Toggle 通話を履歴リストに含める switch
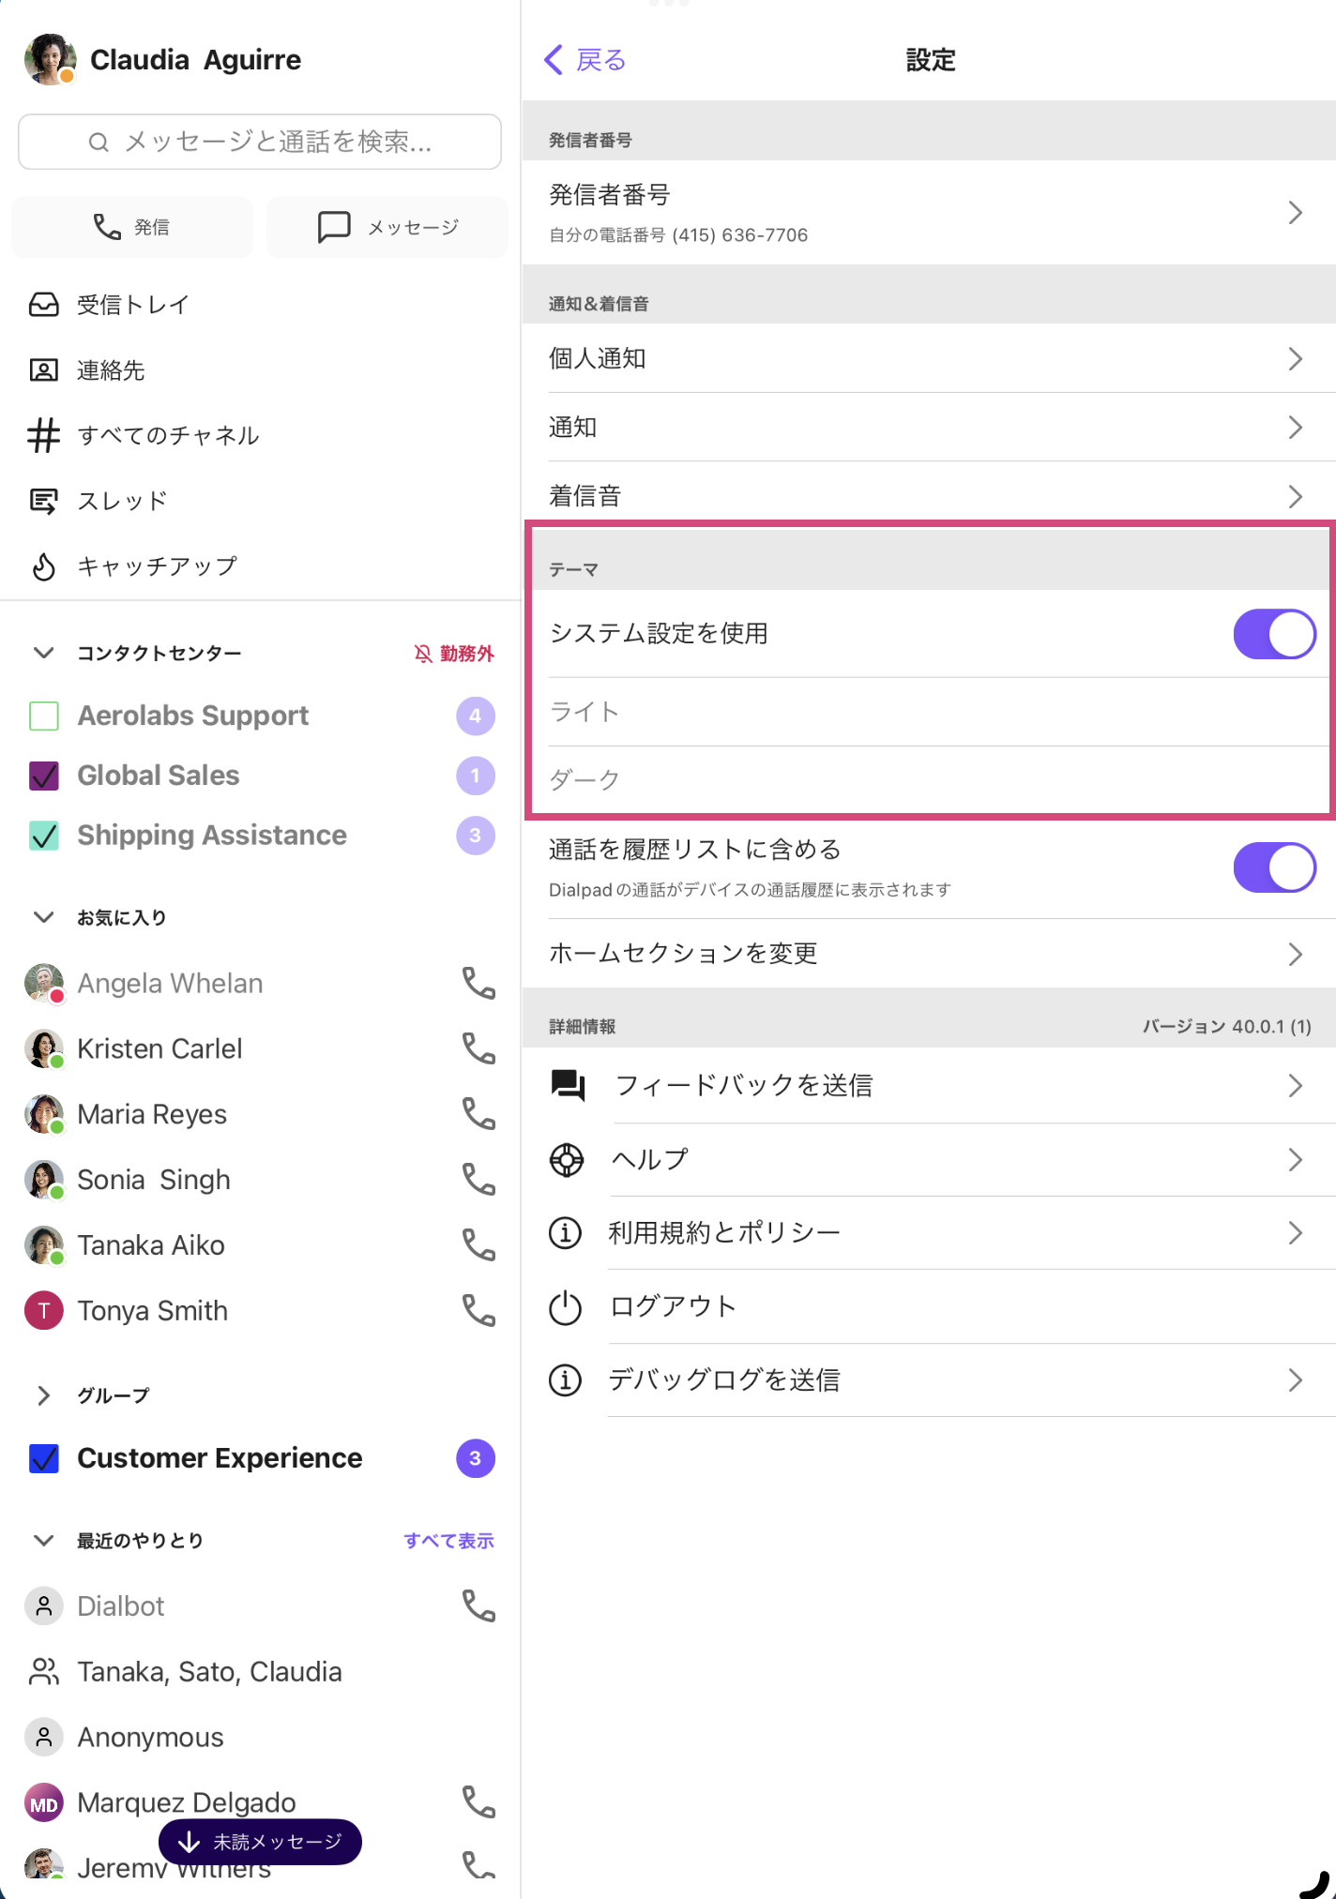Screen dimensions: 1336x1899 point(1274,867)
